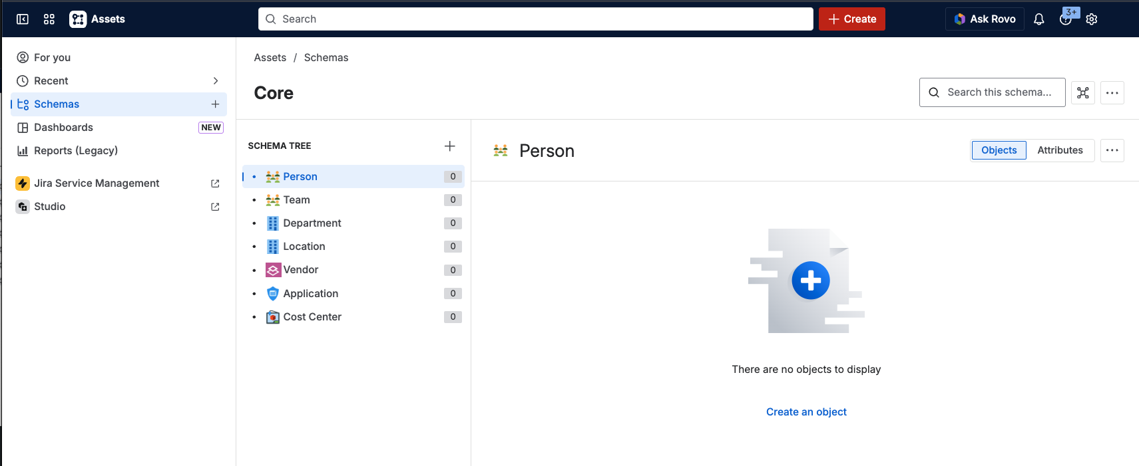Open Ask Rovo assistant
This screenshot has height=466, width=1139.
(985, 19)
